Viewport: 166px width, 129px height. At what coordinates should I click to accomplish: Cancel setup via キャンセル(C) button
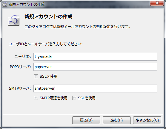pyautogui.click(x=147, y=120)
